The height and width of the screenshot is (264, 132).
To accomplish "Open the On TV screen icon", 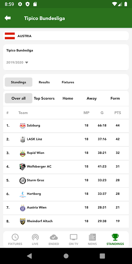I will (x=74, y=237).
